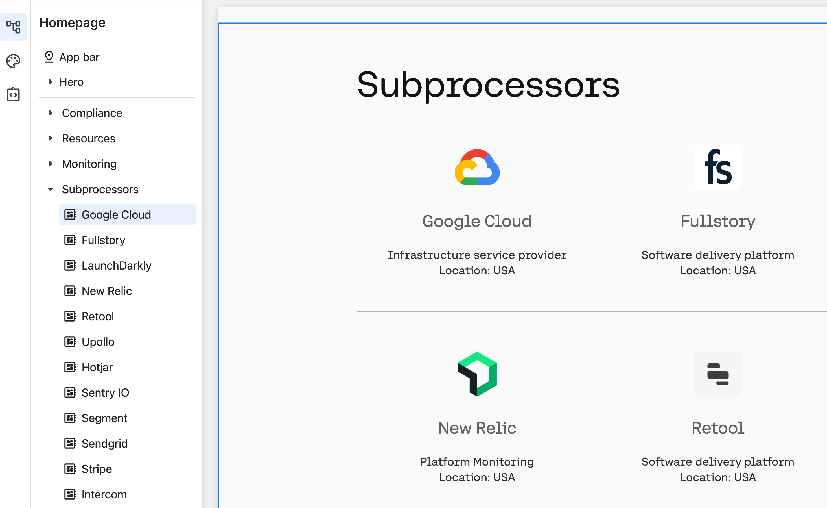
Task: Expand the Compliance tree node
Action: click(x=50, y=113)
